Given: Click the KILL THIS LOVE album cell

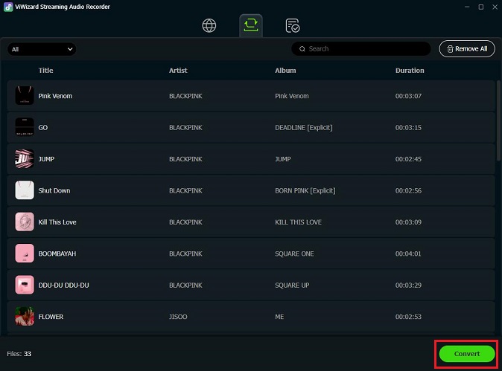Looking at the screenshot, I should pos(298,222).
